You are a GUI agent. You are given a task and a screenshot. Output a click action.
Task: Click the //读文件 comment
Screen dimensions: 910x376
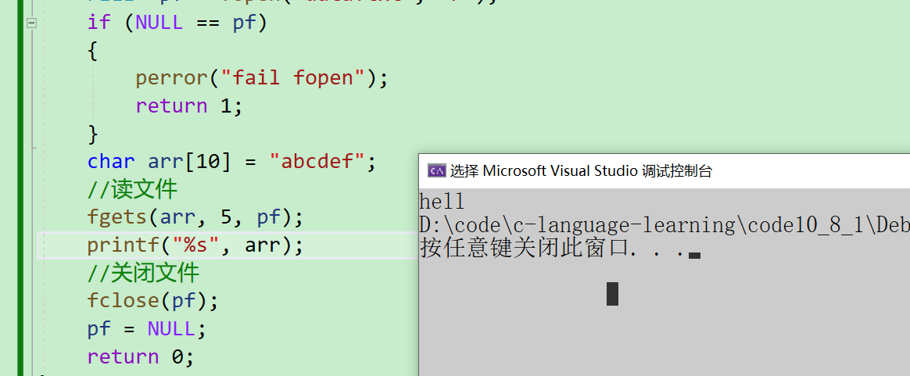pos(132,189)
